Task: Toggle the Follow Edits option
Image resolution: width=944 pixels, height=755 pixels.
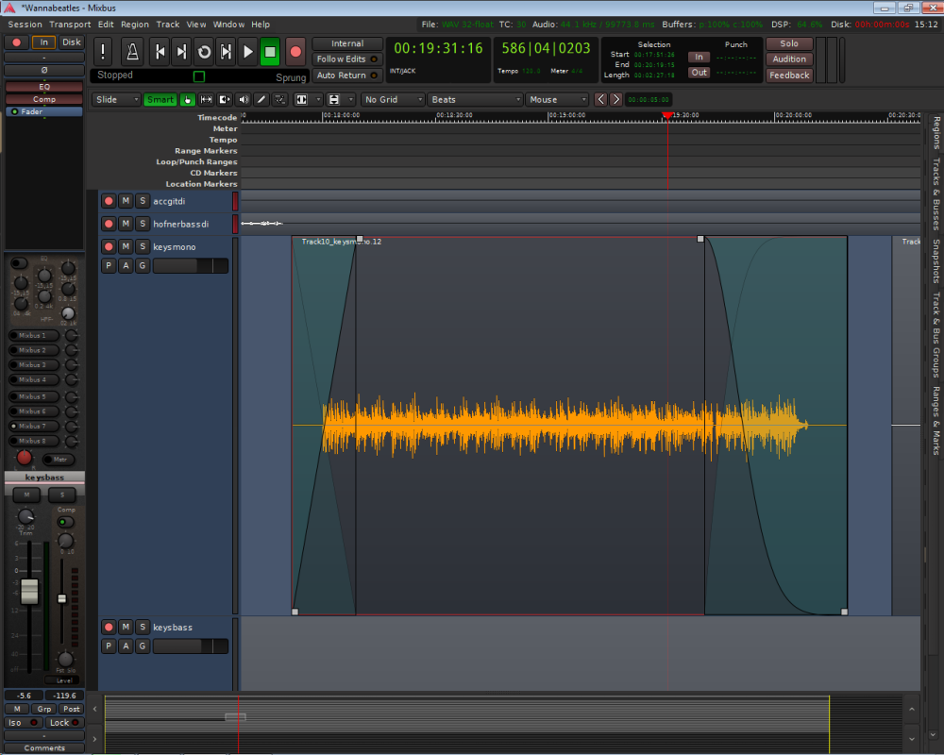Action: 346,59
